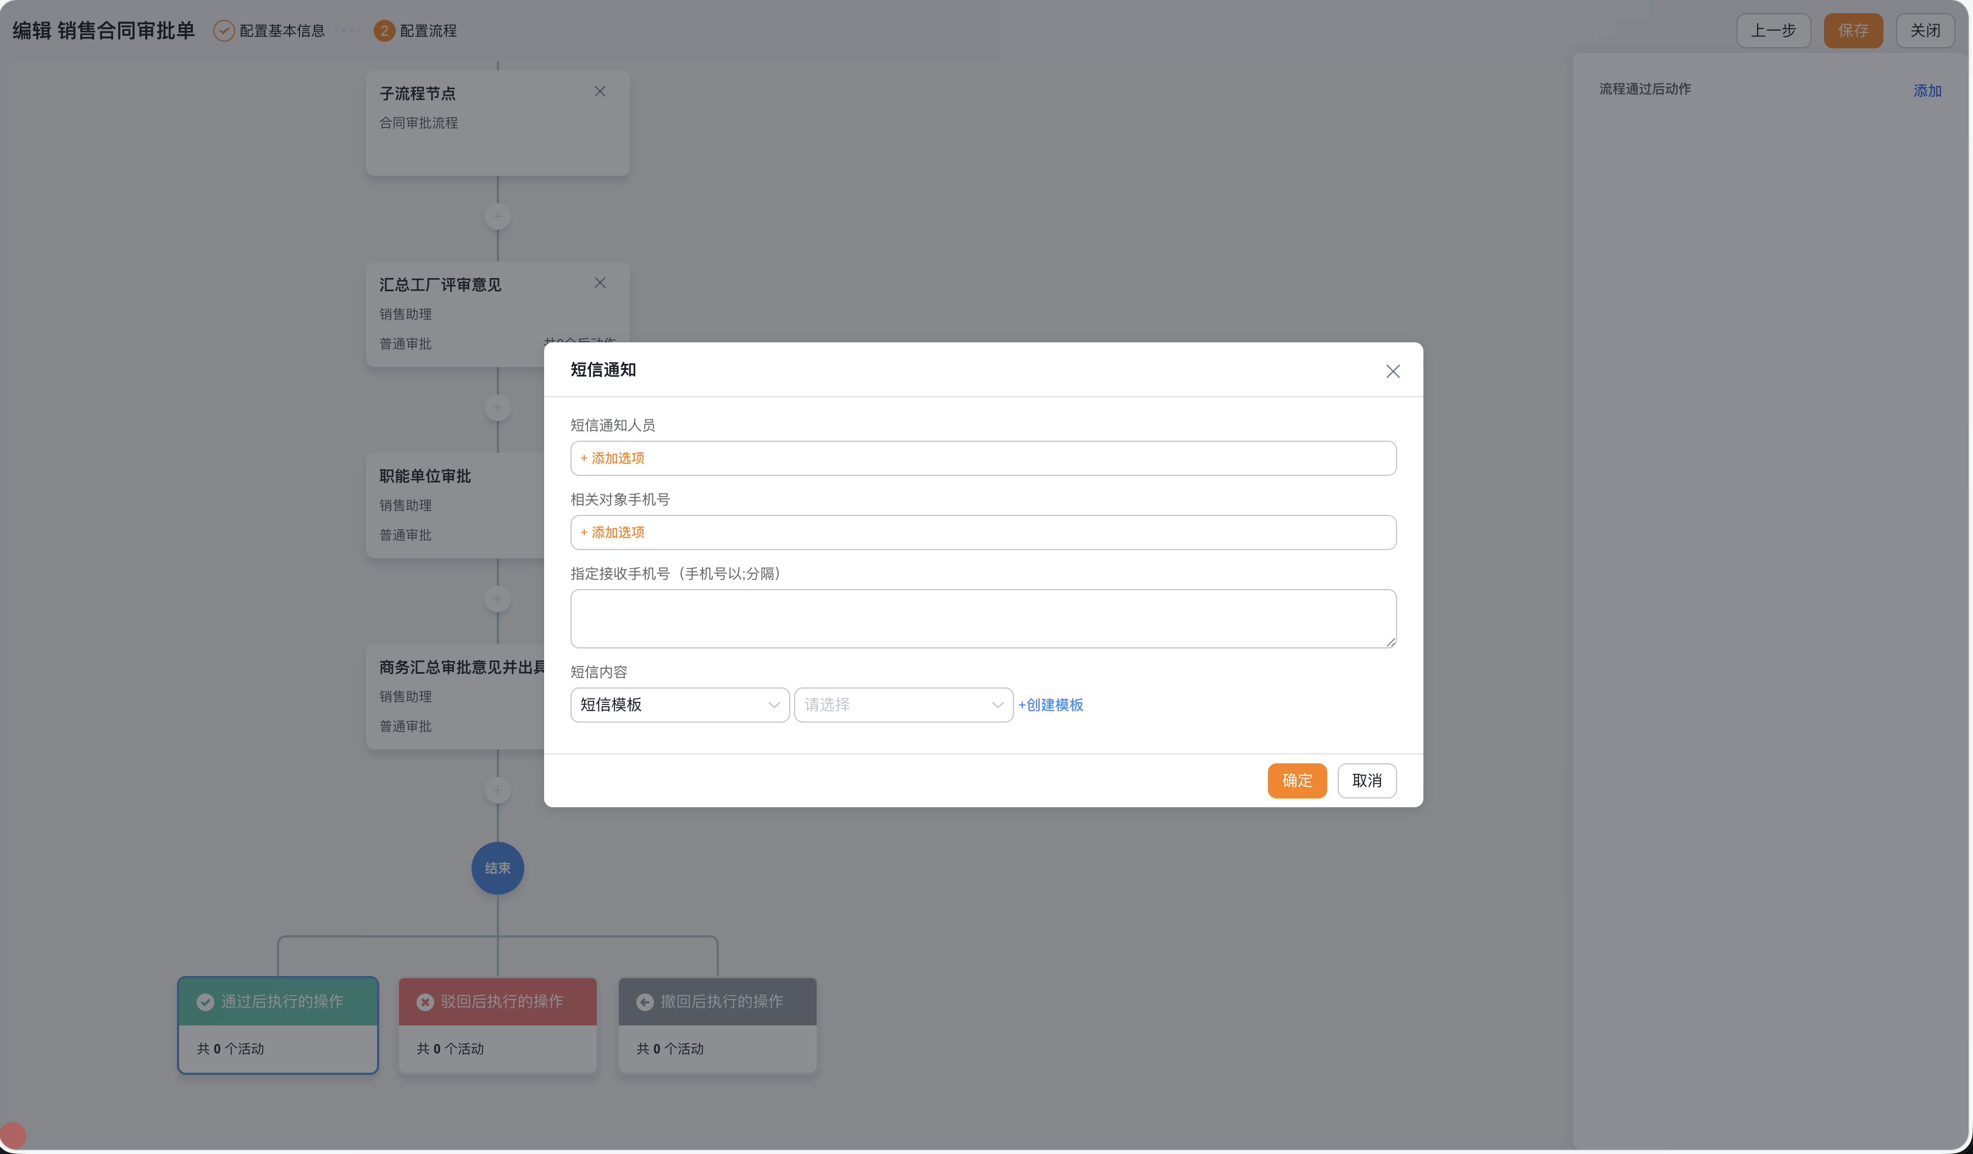Add a node below 职能单位审批
This screenshot has height=1154, width=1973.
tap(498, 599)
